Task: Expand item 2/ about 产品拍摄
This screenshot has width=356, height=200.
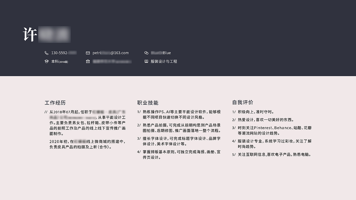Action: 179,128
